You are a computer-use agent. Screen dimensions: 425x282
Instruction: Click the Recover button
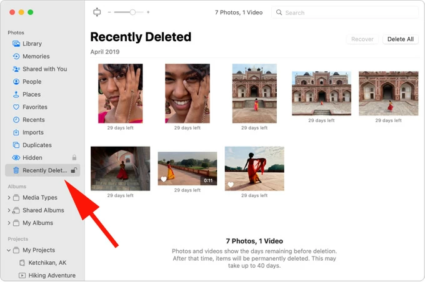pyautogui.click(x=362, y=39)
